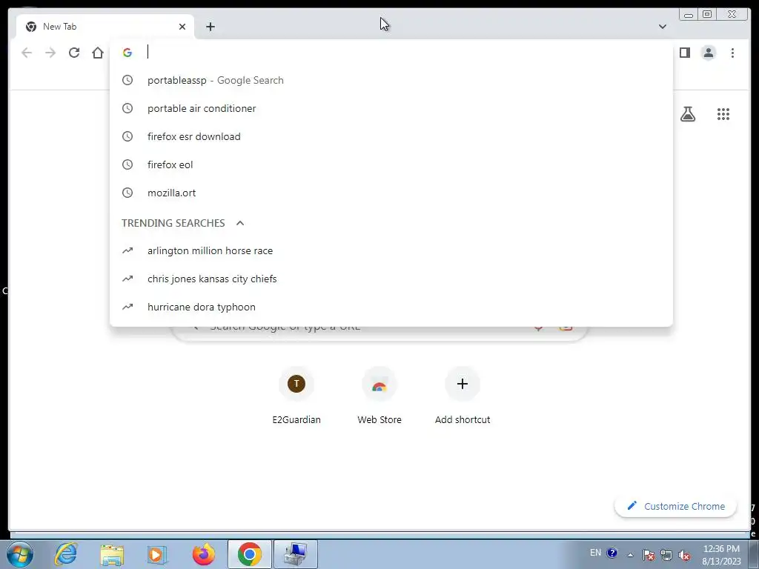The image size is (759, 569).
Task: Show hidden tray icons arrow
Action: (630, 555)
